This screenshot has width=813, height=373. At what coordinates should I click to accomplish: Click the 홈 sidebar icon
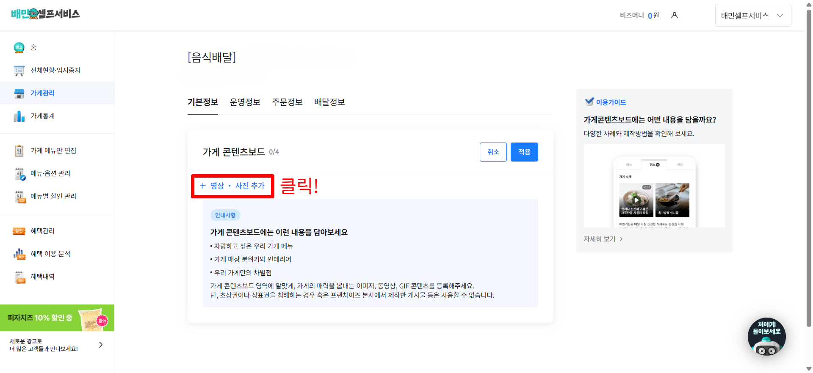[19, 47]
